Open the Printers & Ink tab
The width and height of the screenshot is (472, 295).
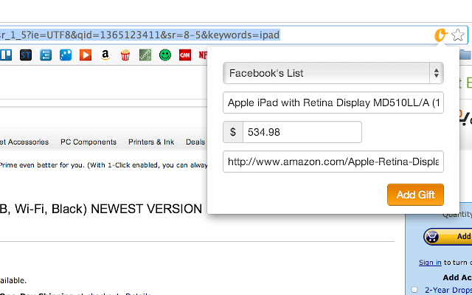(x=151, y=142)
